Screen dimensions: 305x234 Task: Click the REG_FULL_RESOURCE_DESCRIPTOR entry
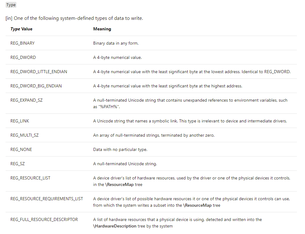(x=44, y=219)
